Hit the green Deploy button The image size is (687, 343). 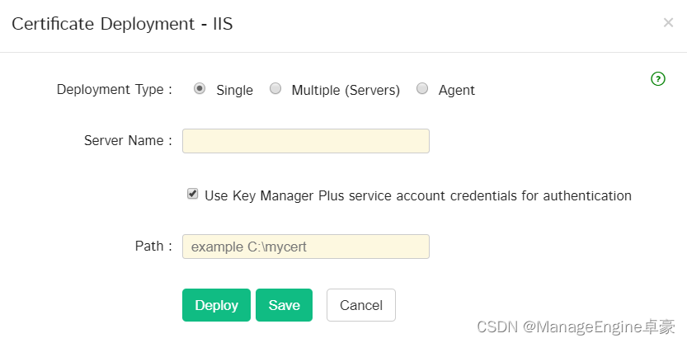tap(216, 305)
